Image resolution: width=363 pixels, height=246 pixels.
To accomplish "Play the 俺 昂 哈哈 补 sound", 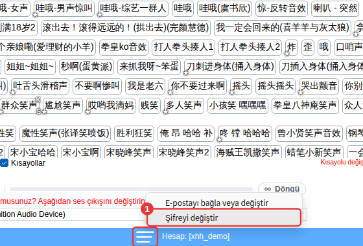I will tap(186, 133).
